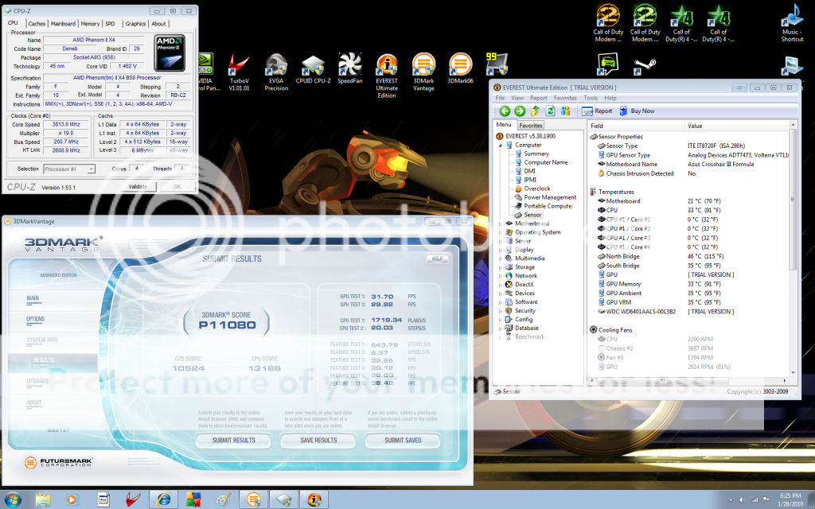Image resolution: width=815 pixels, height=509 pixels.
Task: Switch to Favorites tab in EVEREST sidebar
Action: tap(531, 125)
